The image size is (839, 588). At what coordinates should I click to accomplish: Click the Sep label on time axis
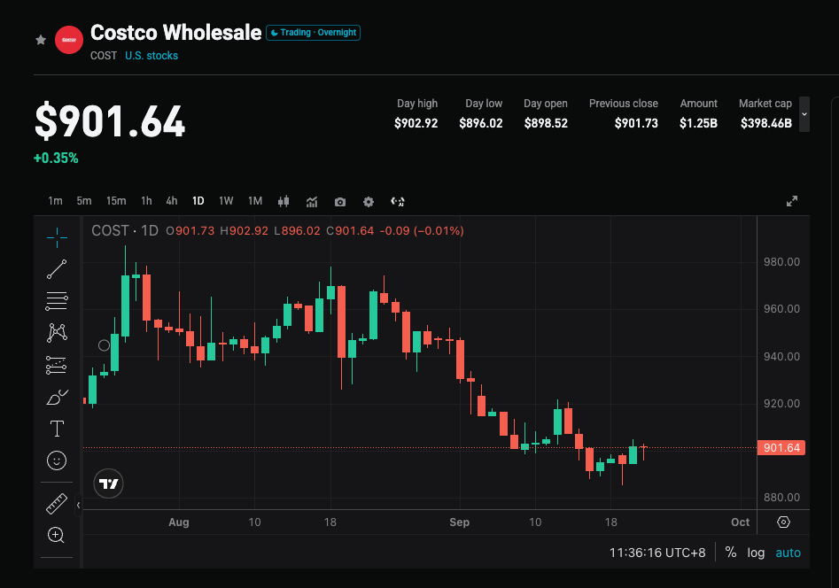click(460, 522)
